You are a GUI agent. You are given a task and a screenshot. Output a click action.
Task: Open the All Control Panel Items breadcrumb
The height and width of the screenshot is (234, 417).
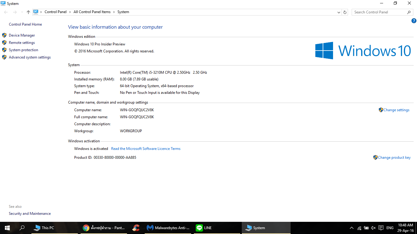(92, 12)
